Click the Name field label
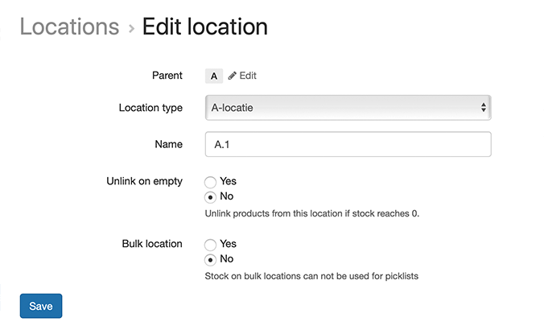544x334 pixels. (169, 144)
